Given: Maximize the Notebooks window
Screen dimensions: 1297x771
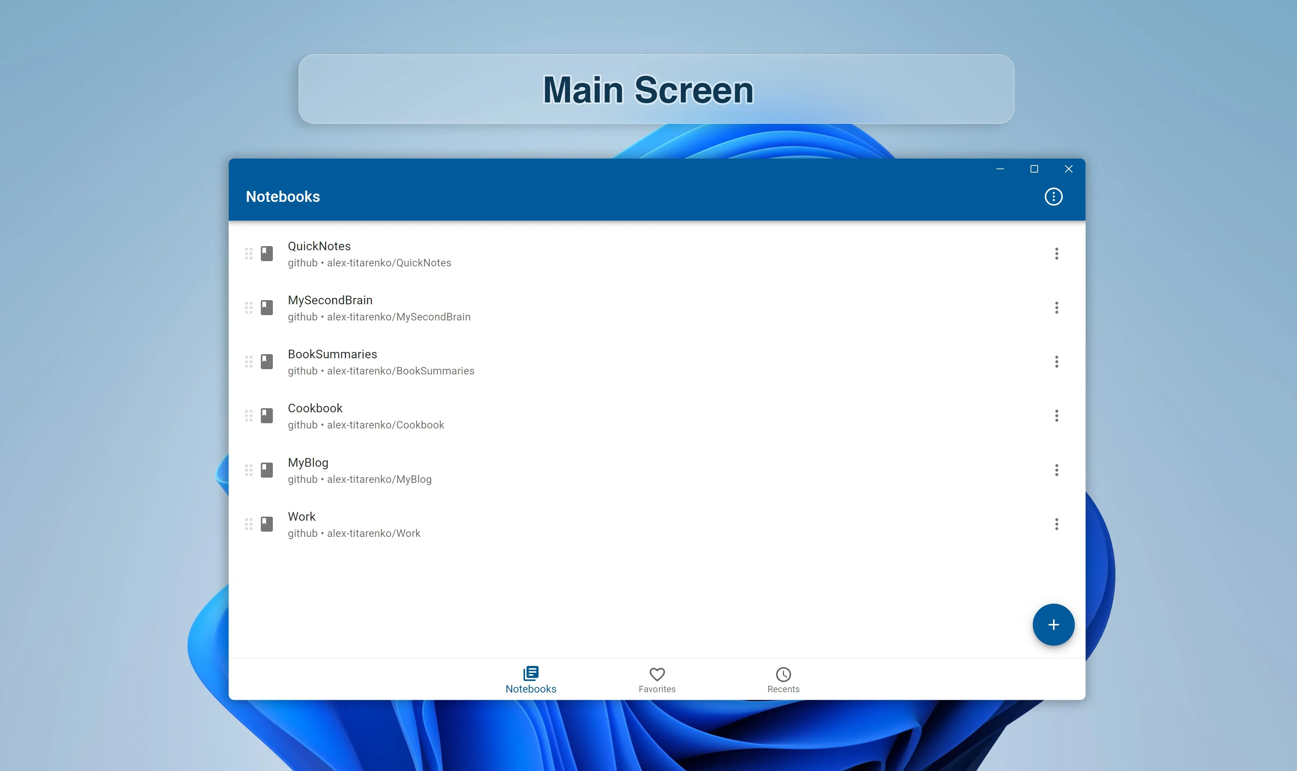Looking at the screenshot, I should tap(1034, 169).
